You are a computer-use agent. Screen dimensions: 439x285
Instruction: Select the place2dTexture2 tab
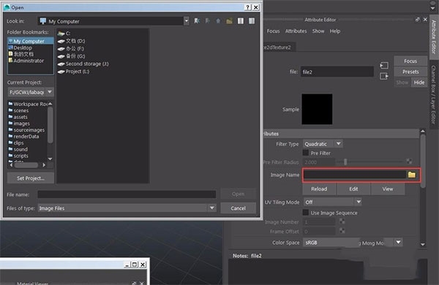coord(279,47)
